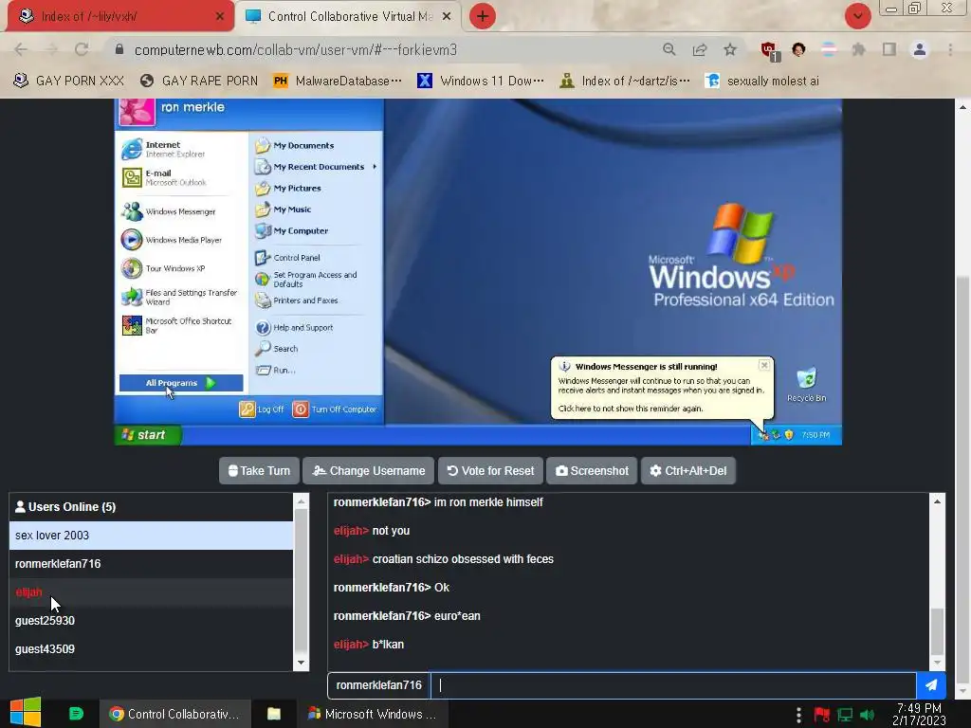Open Tour Windows XP entry
This screenshot has height=728, width=971.
[163, 268]
